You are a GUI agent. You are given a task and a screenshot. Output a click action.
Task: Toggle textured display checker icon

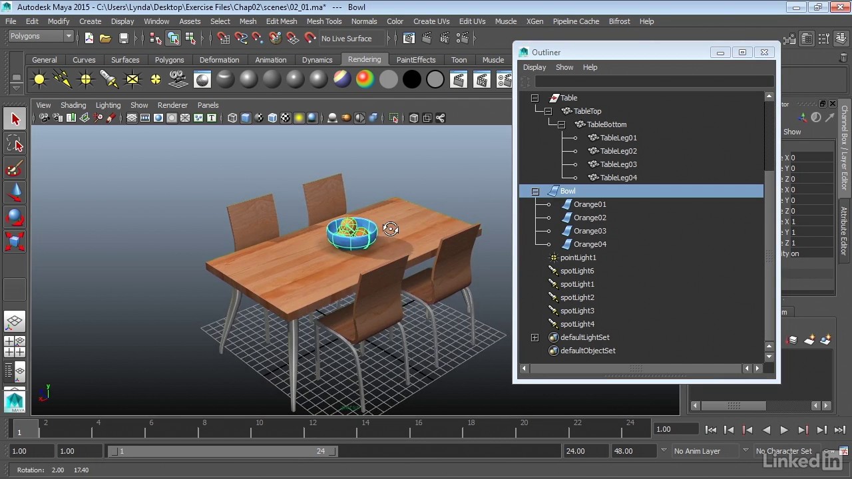point(286,118)
